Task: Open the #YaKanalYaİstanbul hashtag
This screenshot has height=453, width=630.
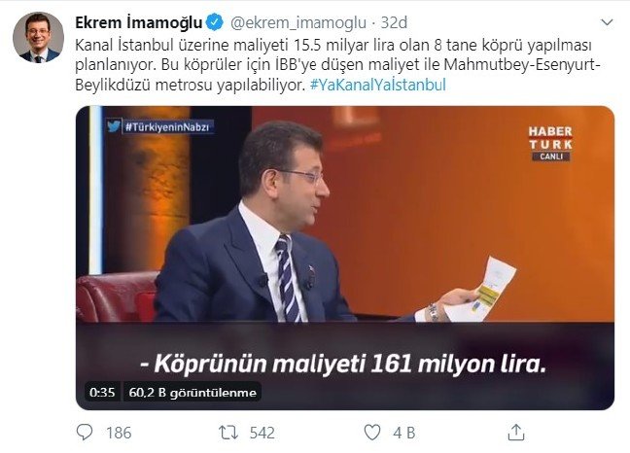Action: click(x=378, y=85)
